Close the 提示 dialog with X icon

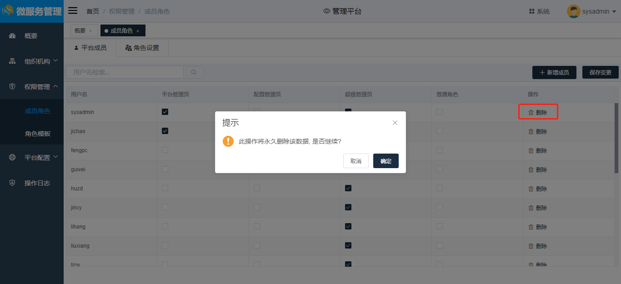[x=395, y=123]
